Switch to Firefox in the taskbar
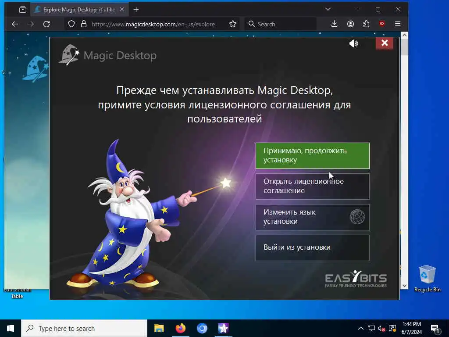This screenshot has height=337, width=449. click(180, 328)
